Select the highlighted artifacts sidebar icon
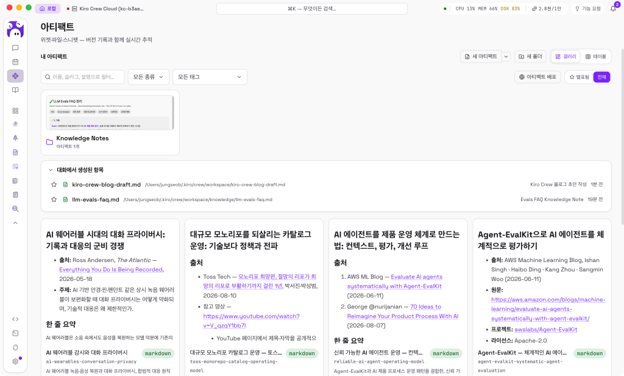This screenshot has width=624, height=376. tap(15, 76)
